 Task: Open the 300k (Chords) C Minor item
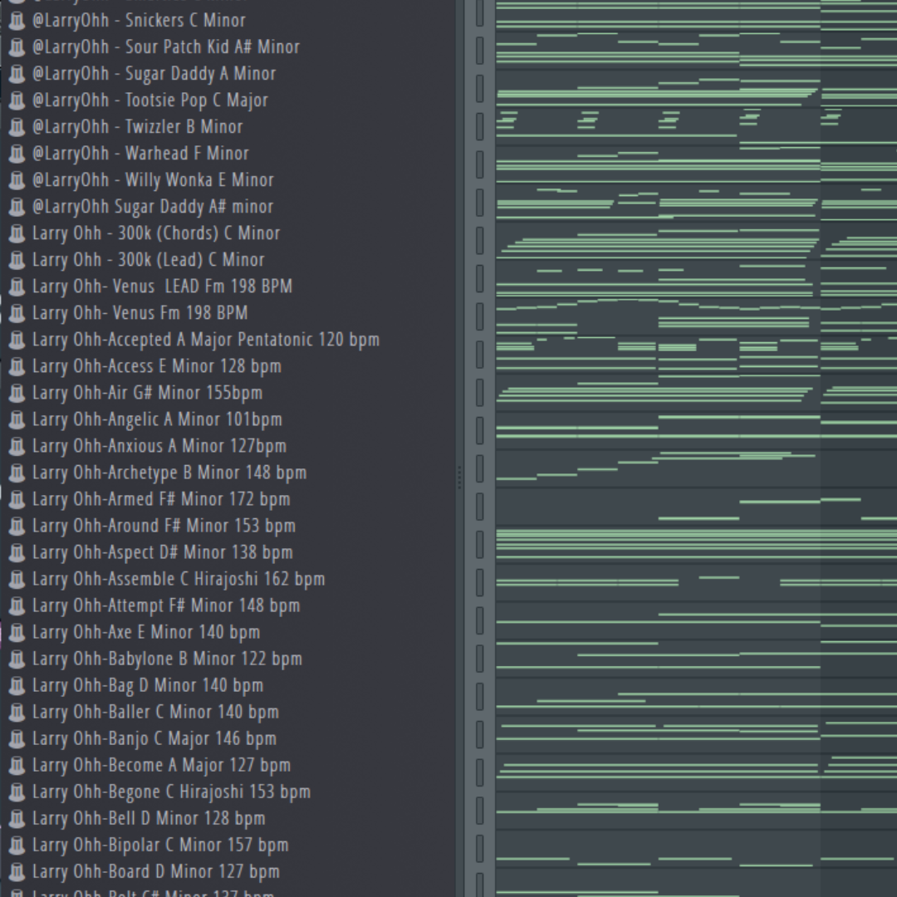158,233
